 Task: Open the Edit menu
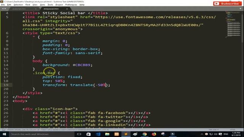click(x=9, y=5)
